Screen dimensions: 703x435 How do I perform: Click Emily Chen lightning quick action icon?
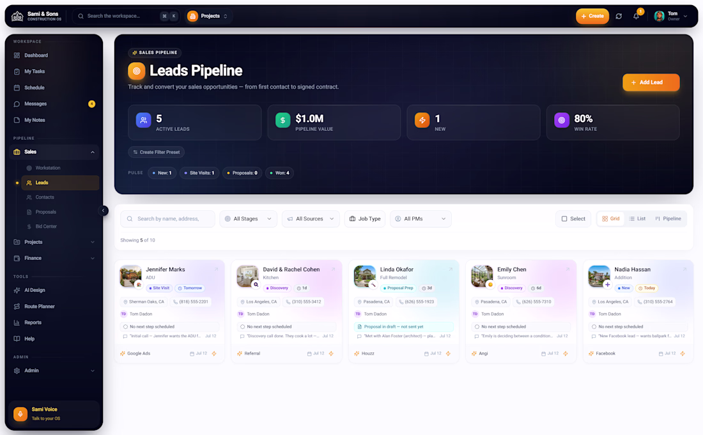(566, 354)
